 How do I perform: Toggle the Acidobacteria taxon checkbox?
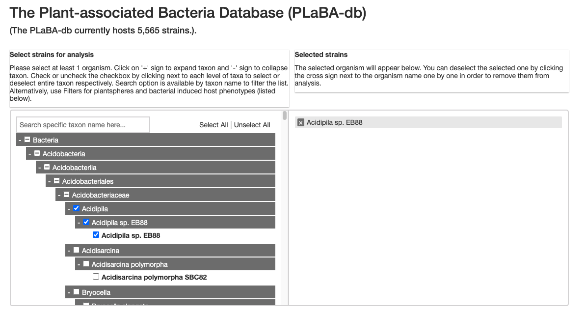pos(37,154)
